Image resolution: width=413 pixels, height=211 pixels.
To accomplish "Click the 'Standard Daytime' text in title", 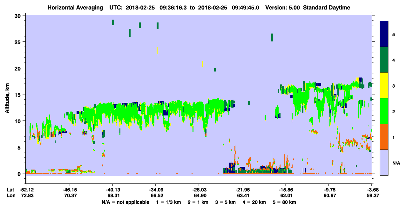I will tap(327, 8).
